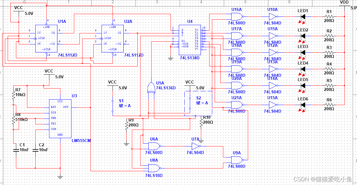Image resolution: width=357 pixels, height=185 pixels.
Task: Select the U12A inverter
Action: [274, 52]
